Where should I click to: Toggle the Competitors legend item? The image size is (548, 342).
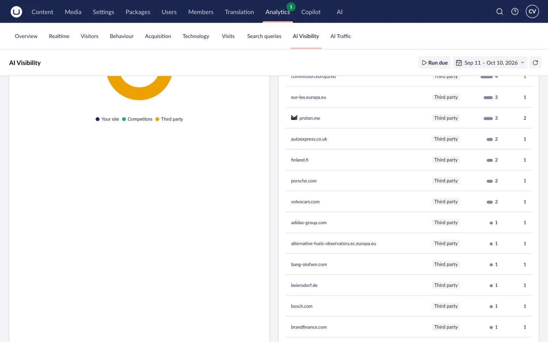point(137,119)
